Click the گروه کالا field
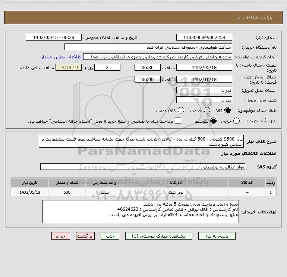287x277 pixels. pyautogui.click(x=143, y=167)
